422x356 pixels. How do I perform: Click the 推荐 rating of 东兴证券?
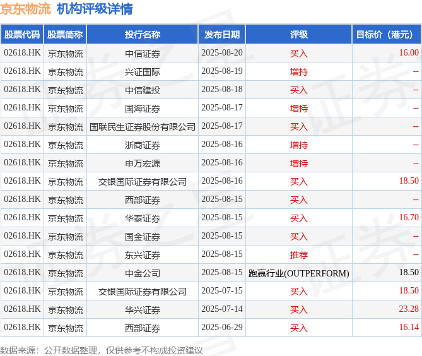[x=299, y=255]
